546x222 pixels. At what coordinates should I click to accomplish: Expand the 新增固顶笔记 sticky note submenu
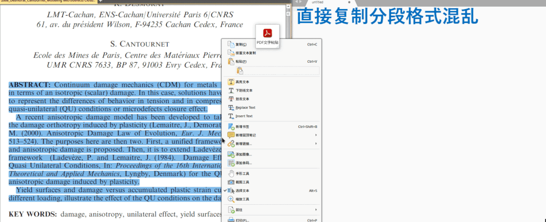271,135
